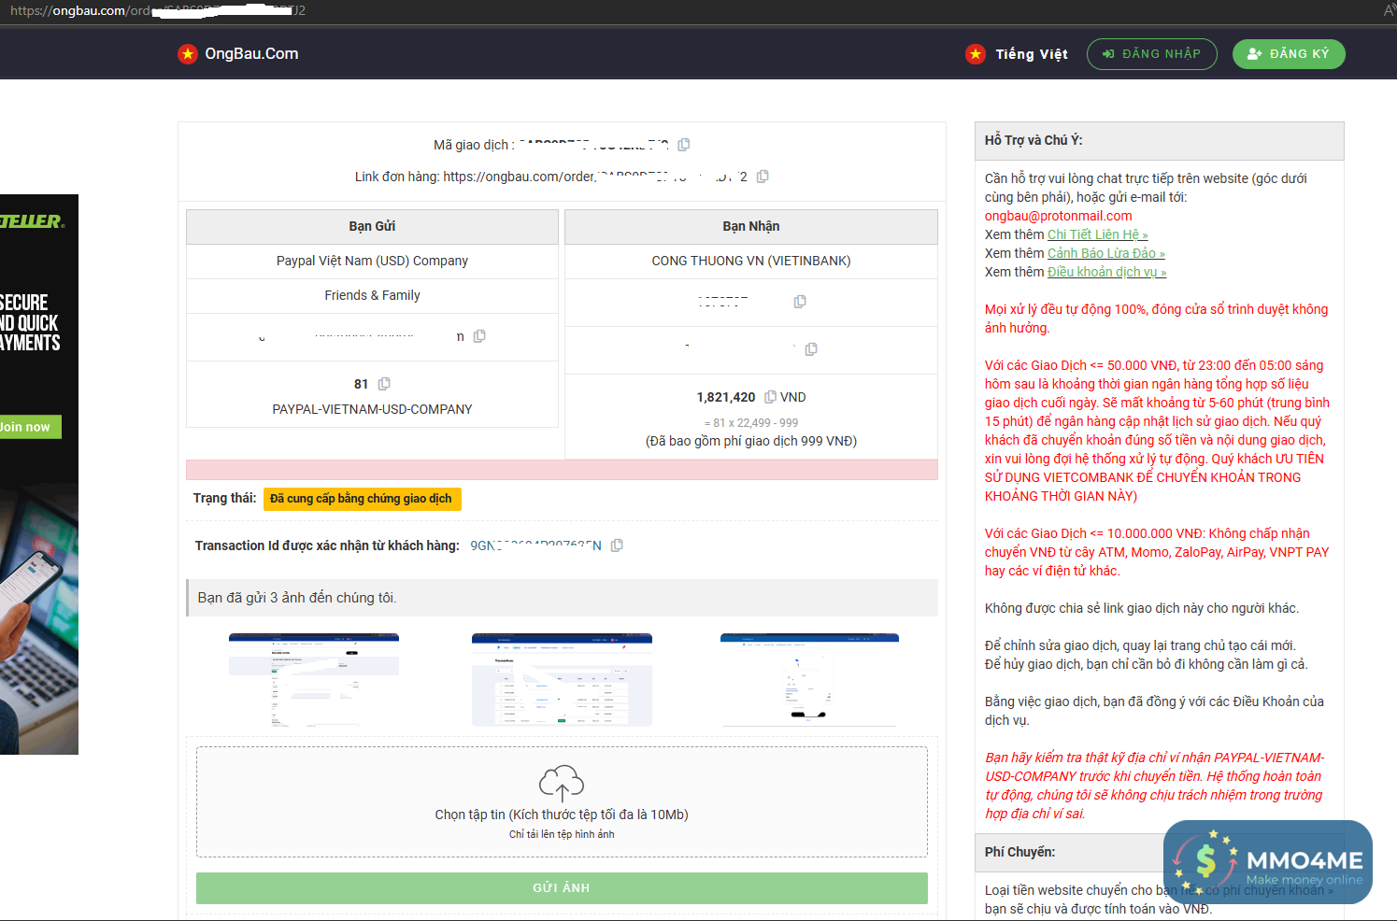Click the Hỗ Trợ và Chú Ý heading
The height and width of the screenshot is (921, 1397).
pos(1033,140)
